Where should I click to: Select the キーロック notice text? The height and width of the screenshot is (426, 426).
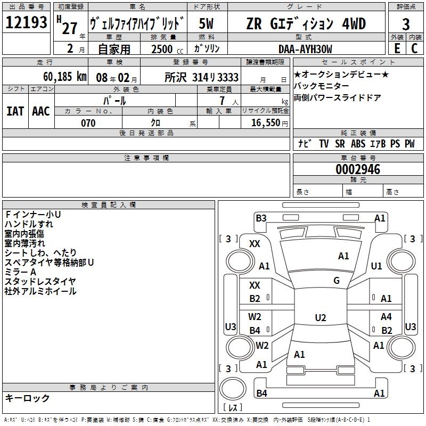click(x=28, y=398)
